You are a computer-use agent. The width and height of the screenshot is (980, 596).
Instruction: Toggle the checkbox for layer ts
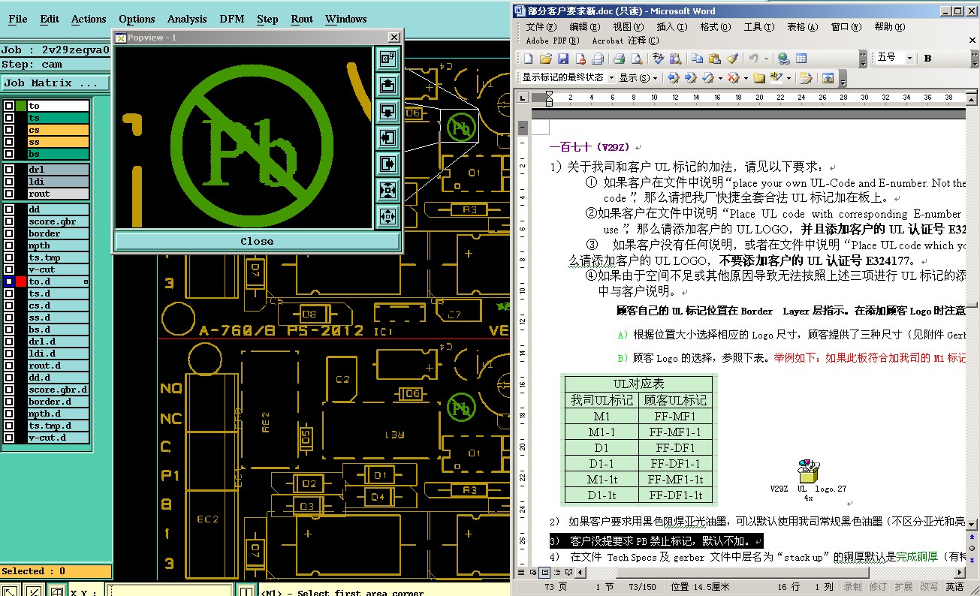(9, 118)
